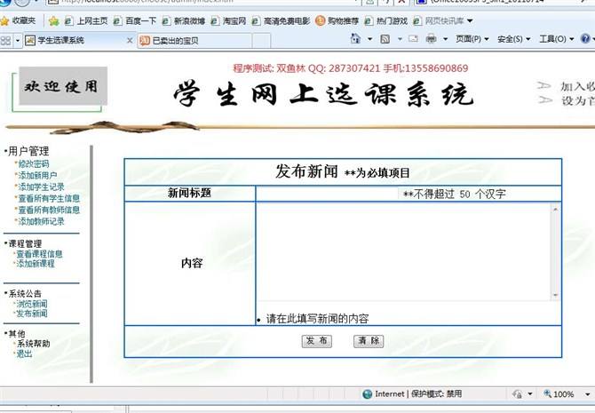Click the 新闻标题 text input field
This screenshot has width=595, height=413.
[x=327, y=194]
